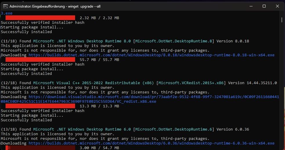Minimize the Eingabeaufforderung window
Viewport: 285px width, 150px height.
251,6
